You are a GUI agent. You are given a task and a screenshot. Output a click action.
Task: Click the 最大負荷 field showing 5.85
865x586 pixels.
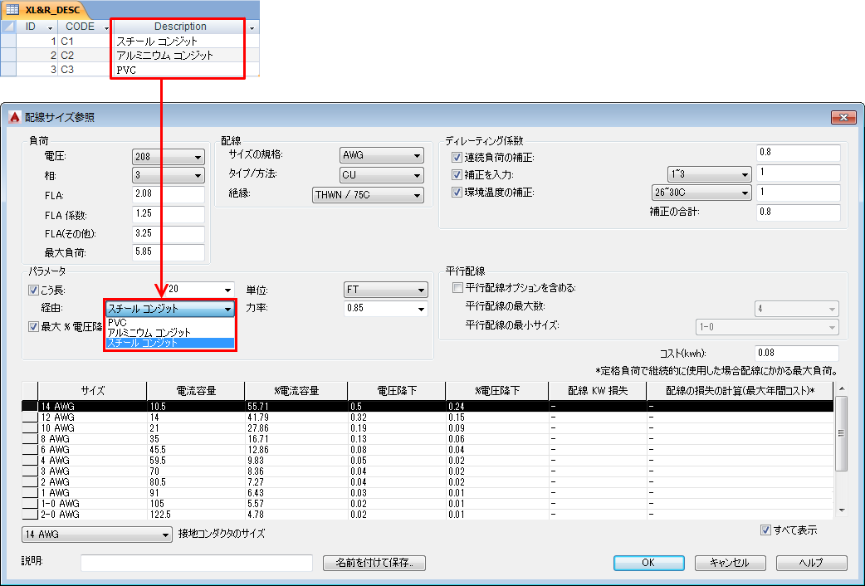coord(169,252)
